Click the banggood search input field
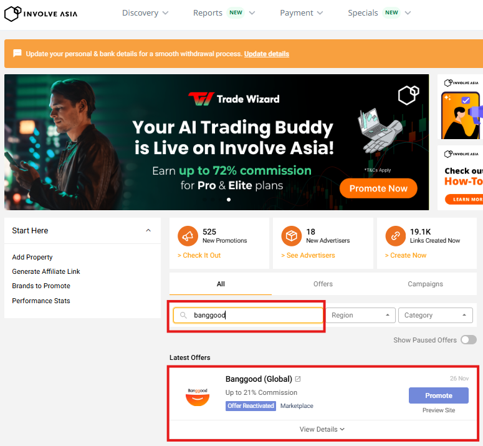The image size is (483, 446). coord(256,316)
